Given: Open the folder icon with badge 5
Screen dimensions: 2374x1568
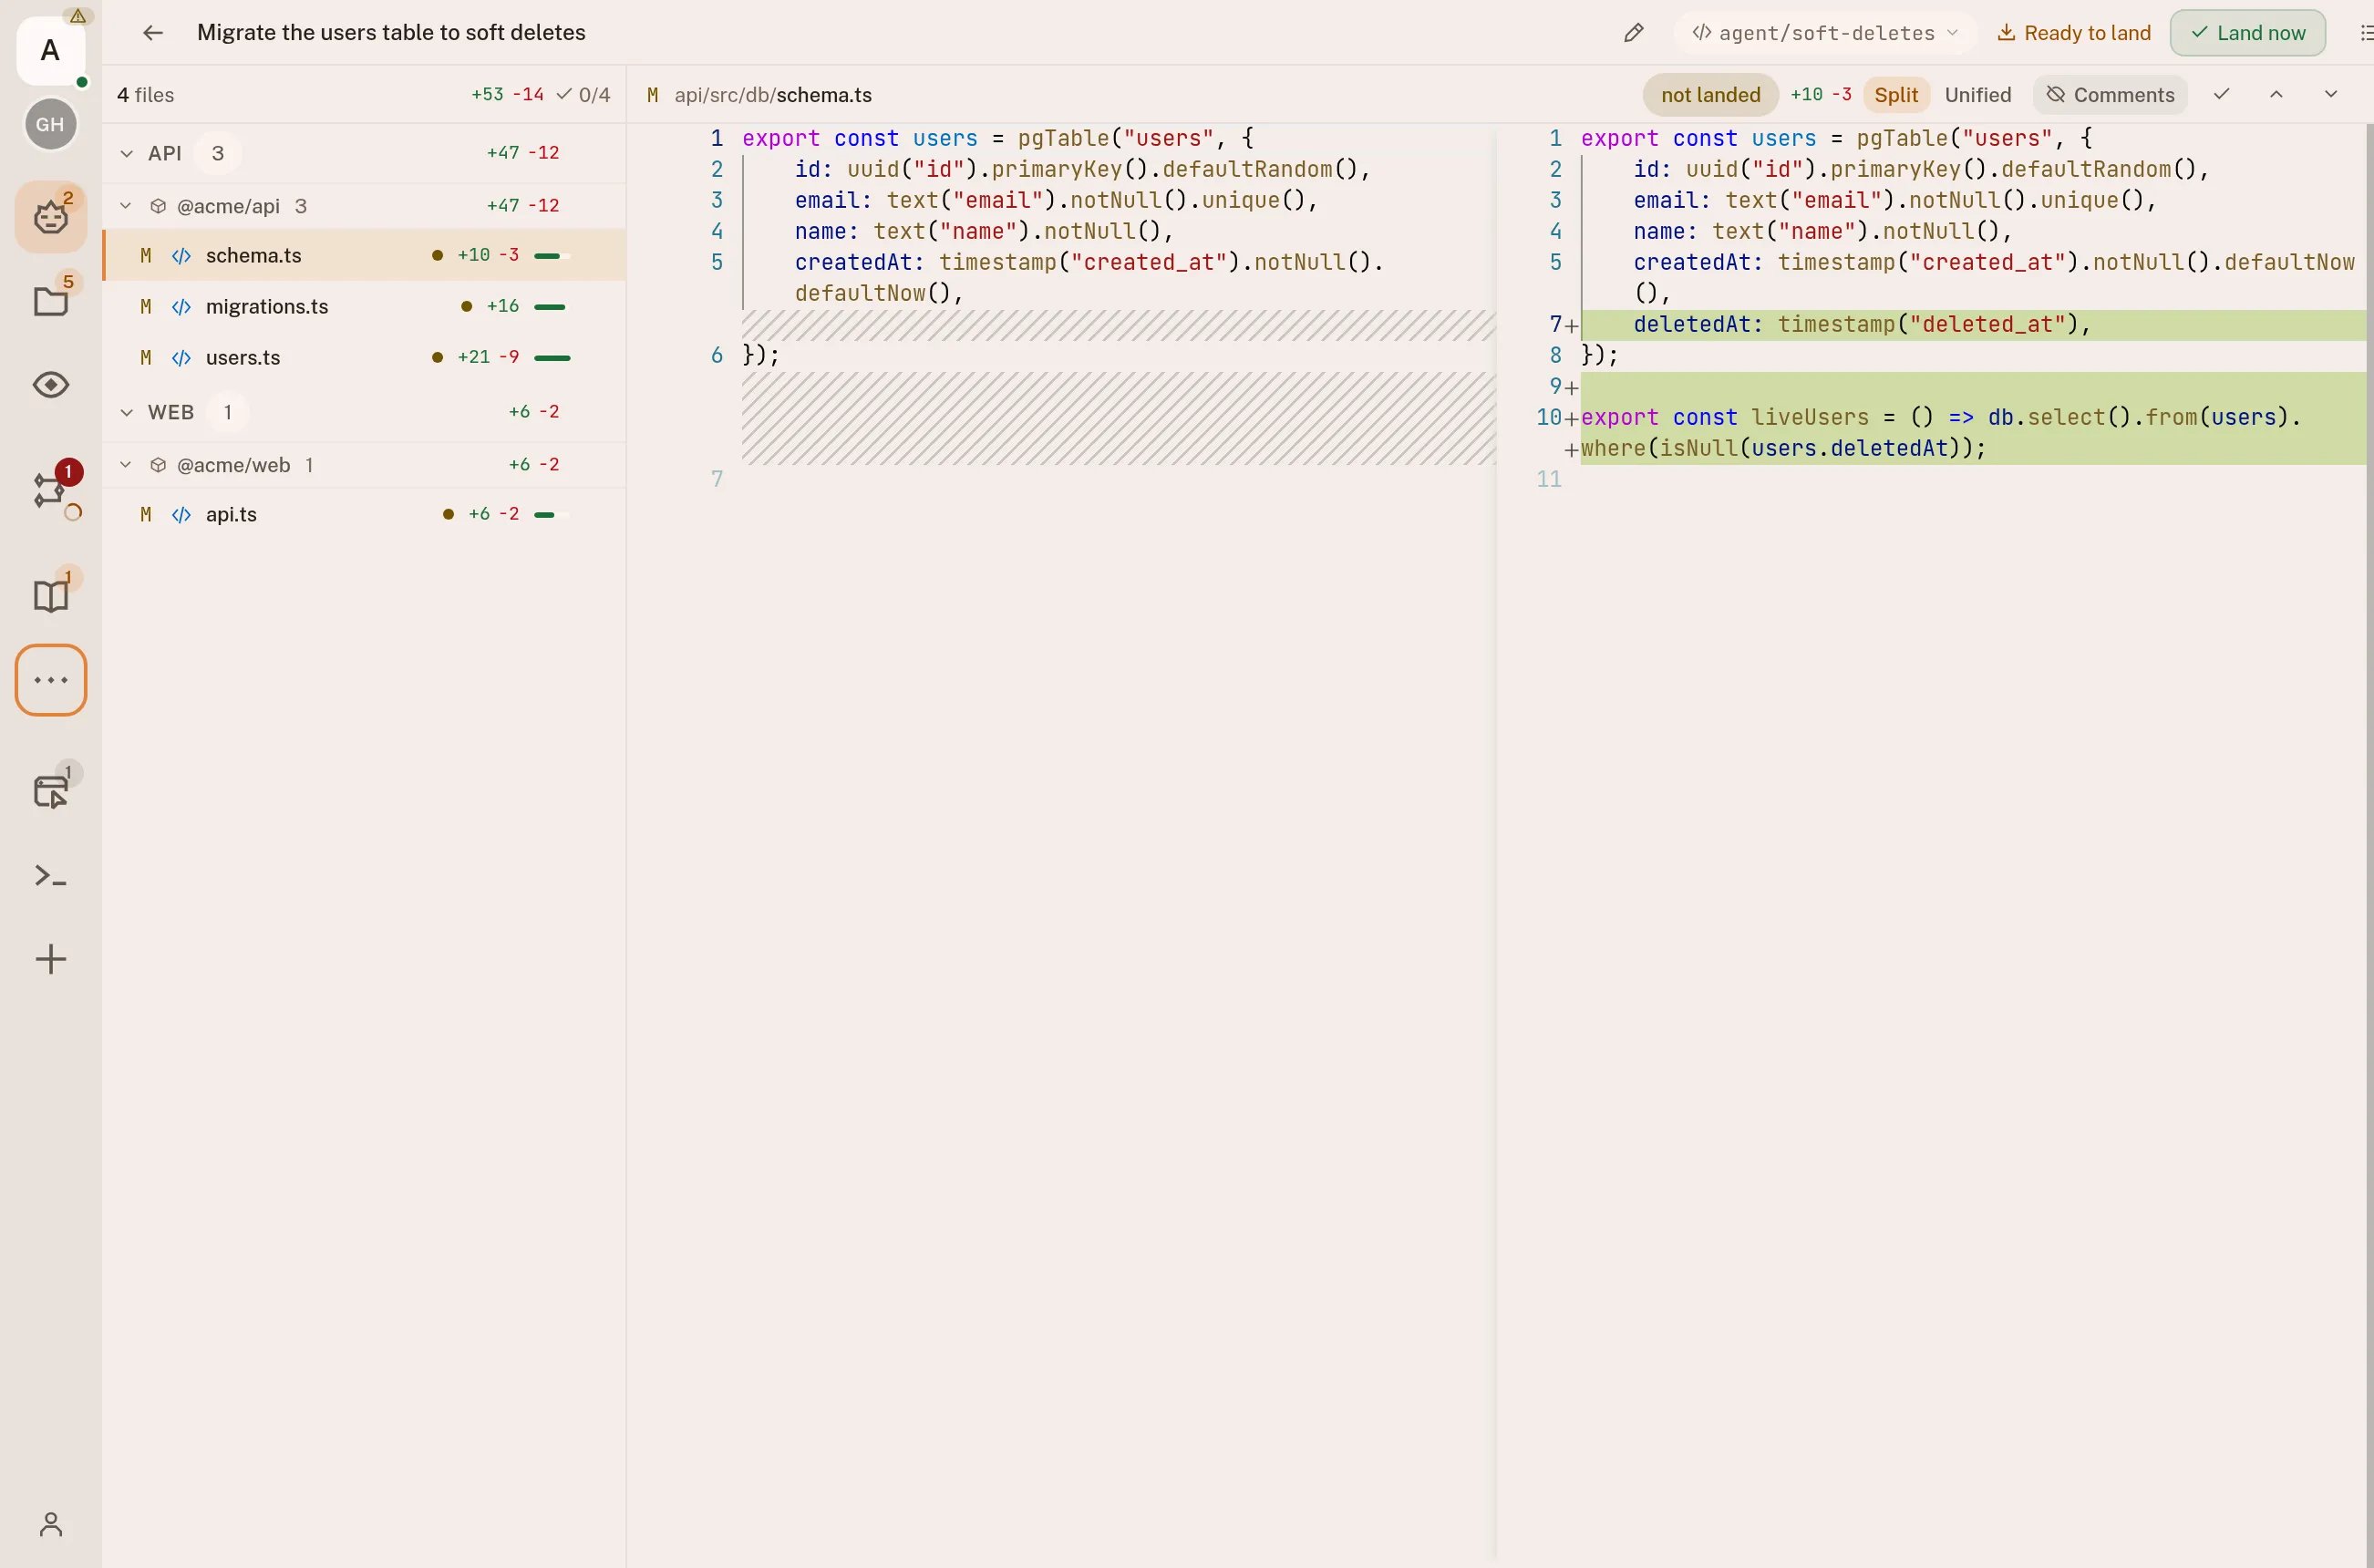Looking at the screenshot, I should [x=51, y=301].
